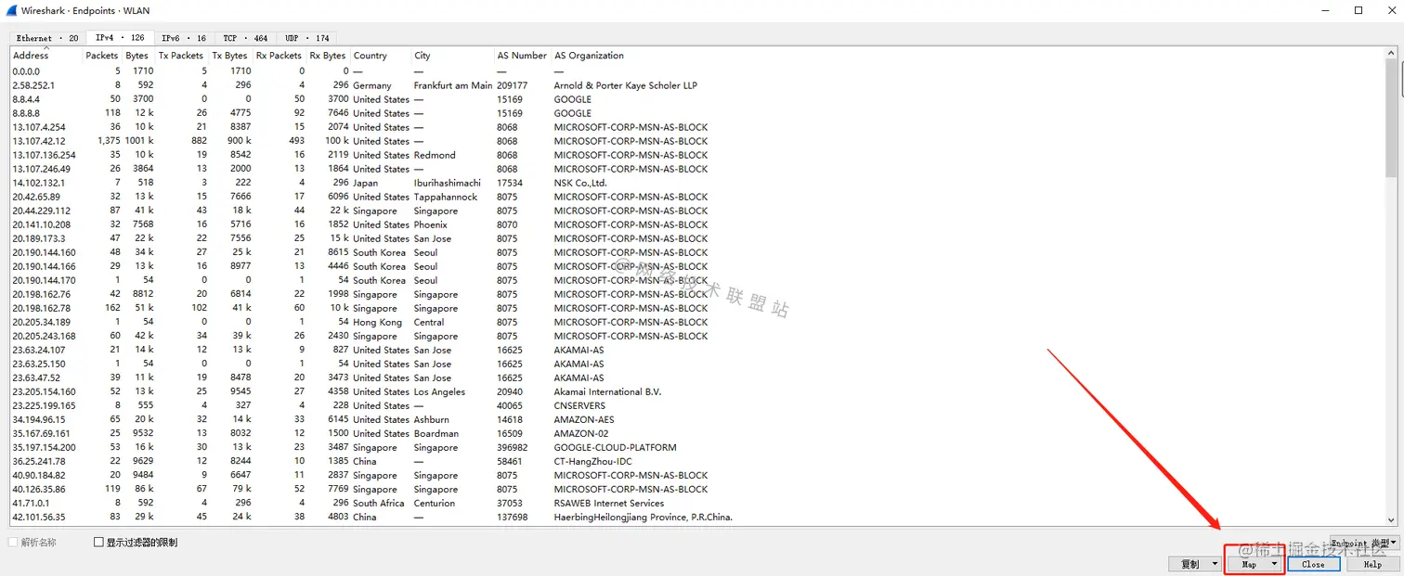Sort by the Rx Packets column header
The width and height of the screenshot is (1404, 576).
tap(279, 56)
